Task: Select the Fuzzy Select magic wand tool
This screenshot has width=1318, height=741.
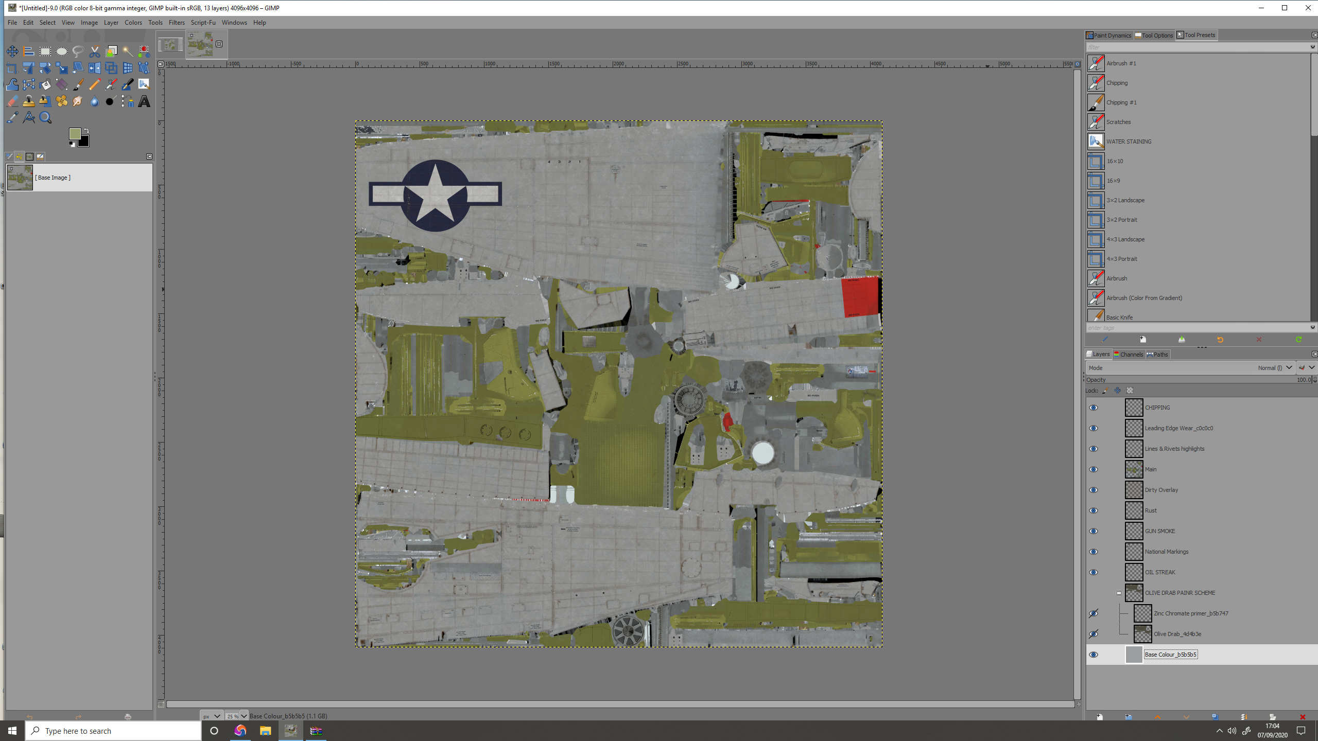Action: click(x=128, y=51)
